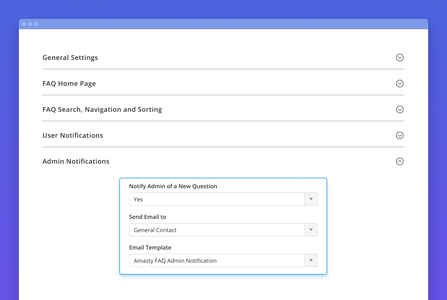Click the Send Email to field label
Viewport: 447px width, 300px height.
[147, 217]
